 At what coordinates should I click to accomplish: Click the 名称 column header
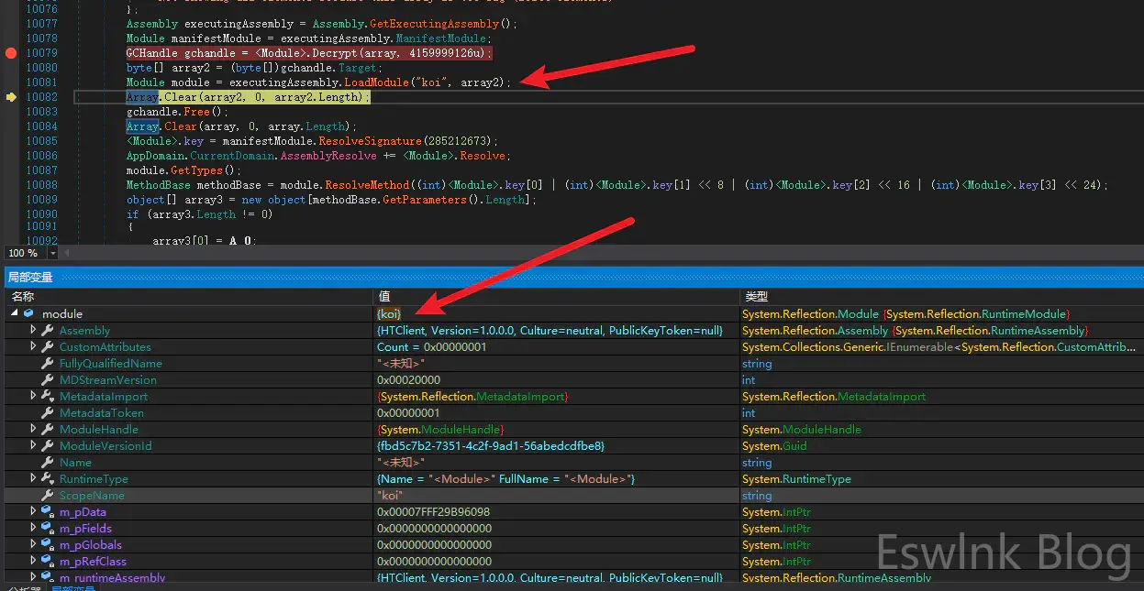pyautogui.click(x=23, y=297)
